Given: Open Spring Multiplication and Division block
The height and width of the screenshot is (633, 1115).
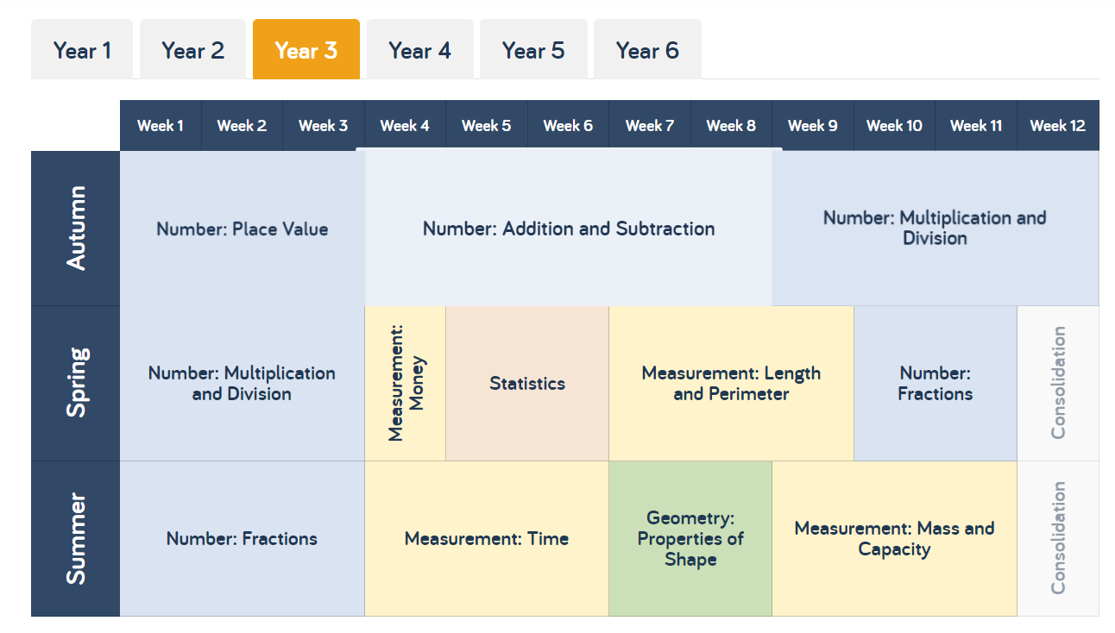Looking at the screenshot, I should [243, 384].
